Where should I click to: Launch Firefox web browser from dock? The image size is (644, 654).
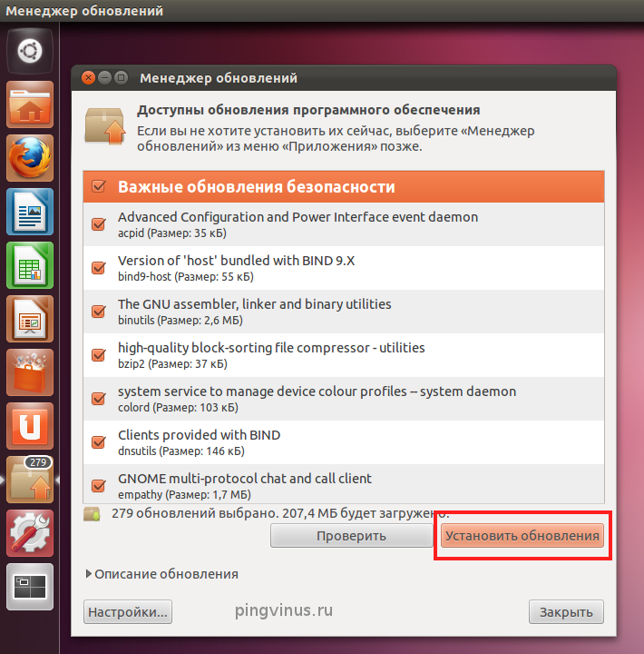pyautogui.click(x=30, y=158)
